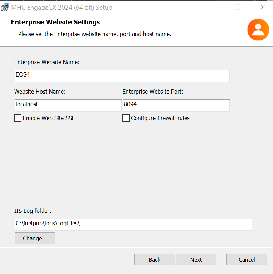Click the Enterprise Website Settings heading

pos(55,22)
